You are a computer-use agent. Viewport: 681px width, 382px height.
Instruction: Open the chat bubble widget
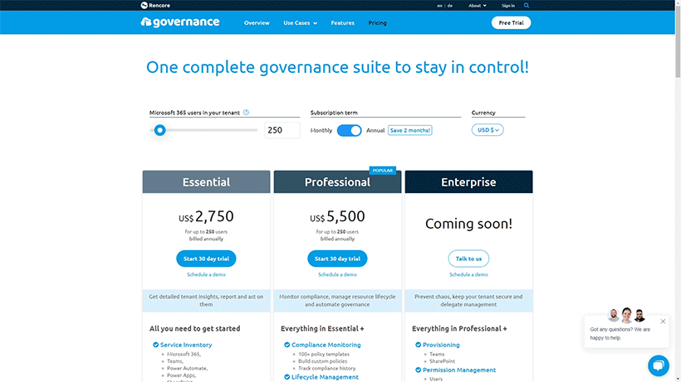[x=659, y=365]
